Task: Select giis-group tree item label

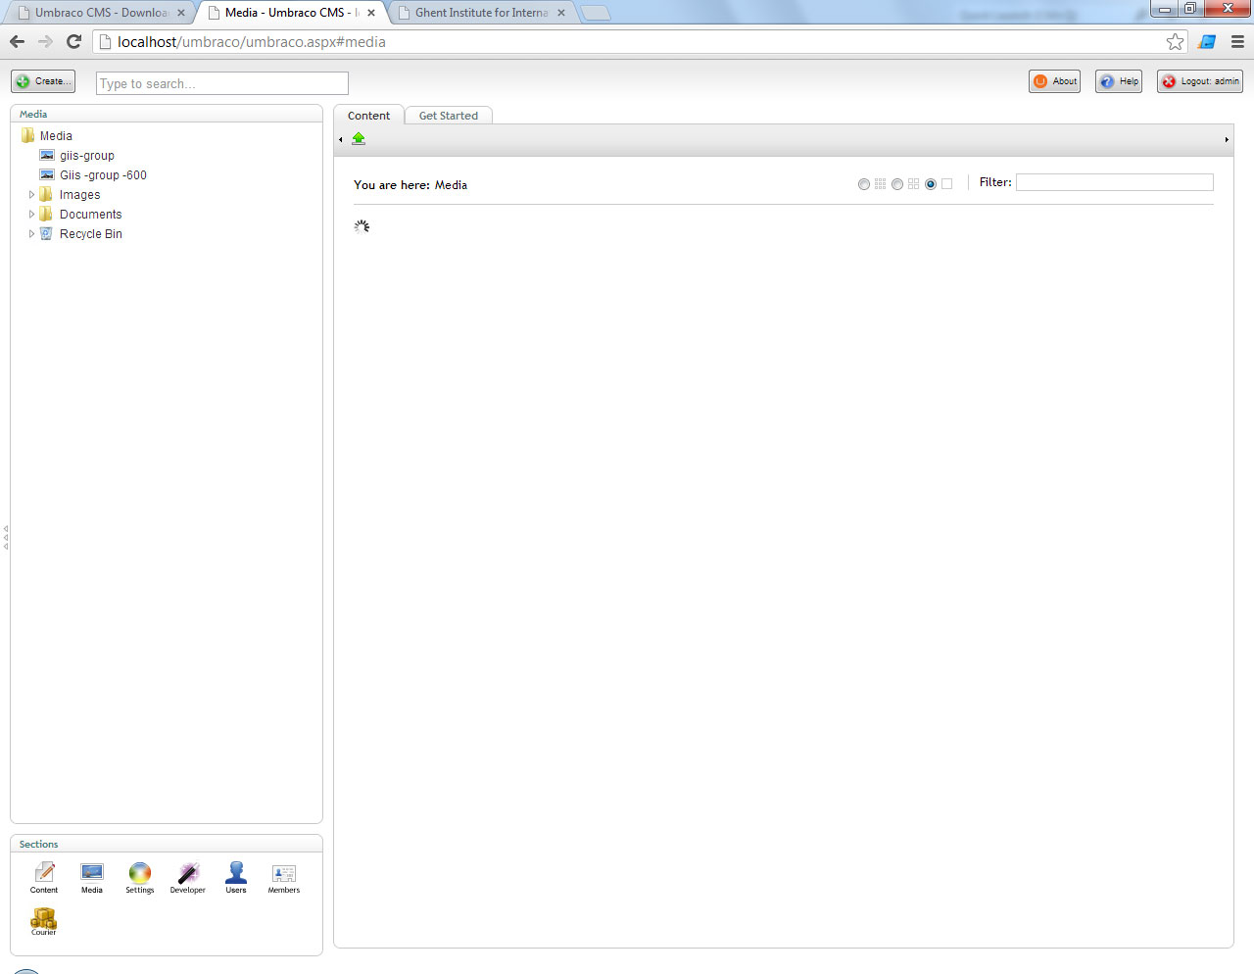Action: [87, 155]
